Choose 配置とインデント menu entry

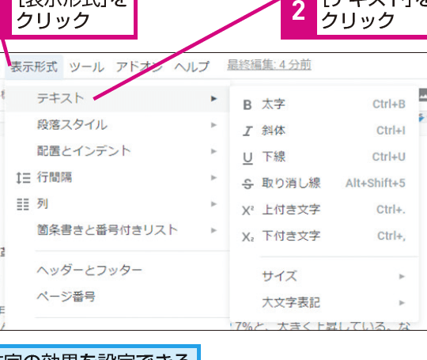pyautogui.click(x=118, y=151)
